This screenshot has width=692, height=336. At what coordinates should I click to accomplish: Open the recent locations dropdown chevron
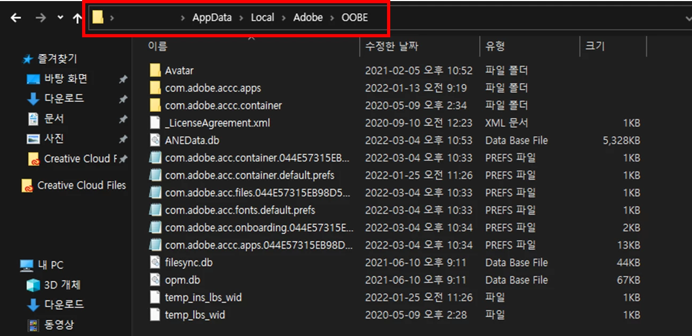pyautogui.click(x=60, y=18)
